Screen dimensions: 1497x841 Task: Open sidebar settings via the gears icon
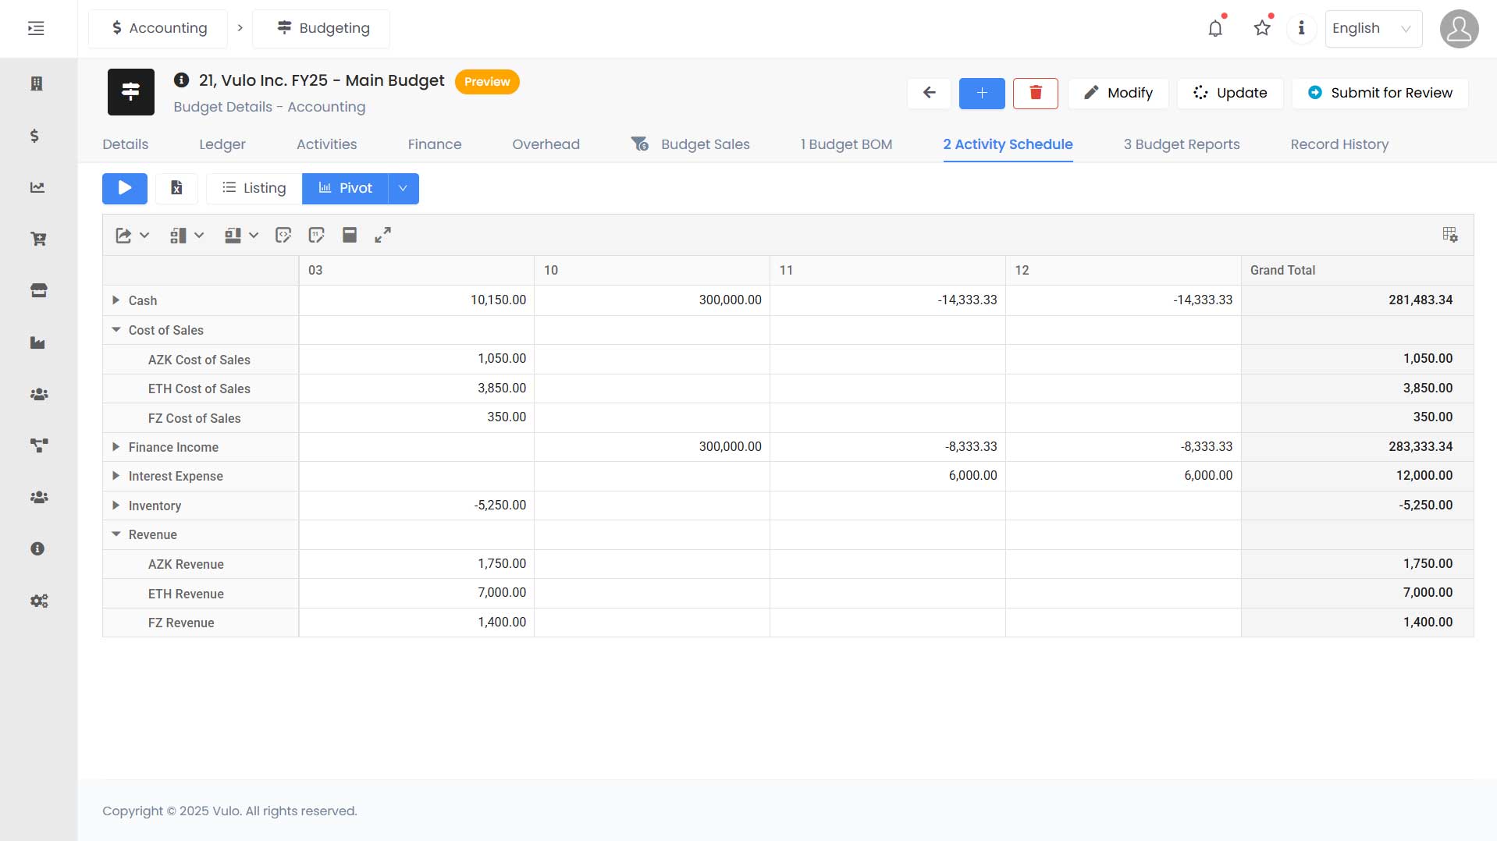point(37,601)
